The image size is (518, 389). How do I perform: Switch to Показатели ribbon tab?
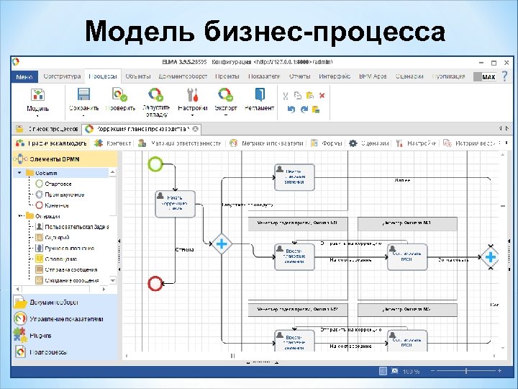[x=264, y=76]
